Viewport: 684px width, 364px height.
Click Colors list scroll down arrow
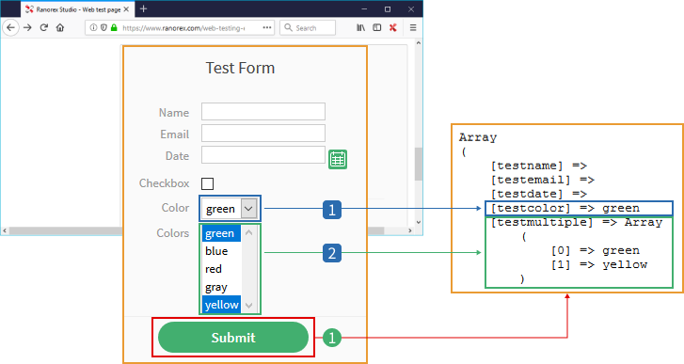pos(249,306)
